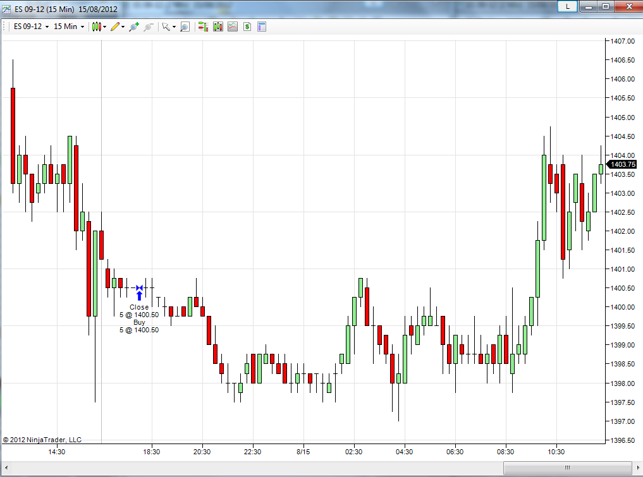Click the 8/15 date axis label
Viewport: 643px width, 477px height.
303,452
